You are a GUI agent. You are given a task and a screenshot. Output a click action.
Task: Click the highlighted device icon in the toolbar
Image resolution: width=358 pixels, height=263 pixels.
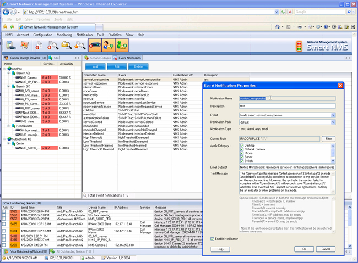(x=95, y=46)
